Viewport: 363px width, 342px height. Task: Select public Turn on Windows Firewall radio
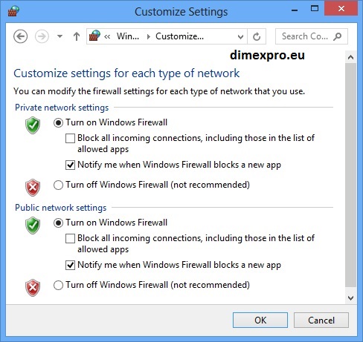tap(58, 223)
